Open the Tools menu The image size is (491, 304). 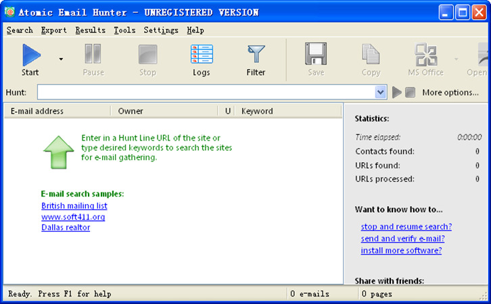(x=124, y=30)
